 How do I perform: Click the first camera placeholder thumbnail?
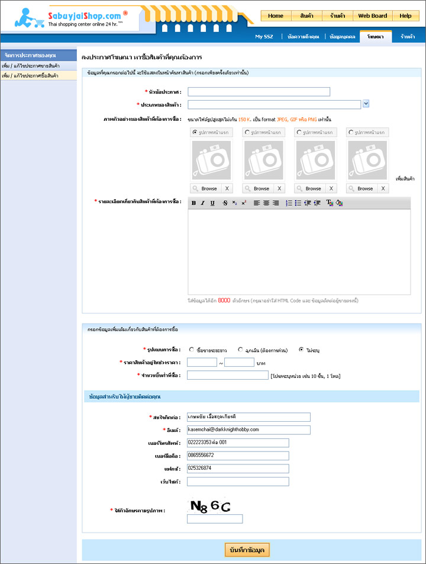[x=211, y=160]
